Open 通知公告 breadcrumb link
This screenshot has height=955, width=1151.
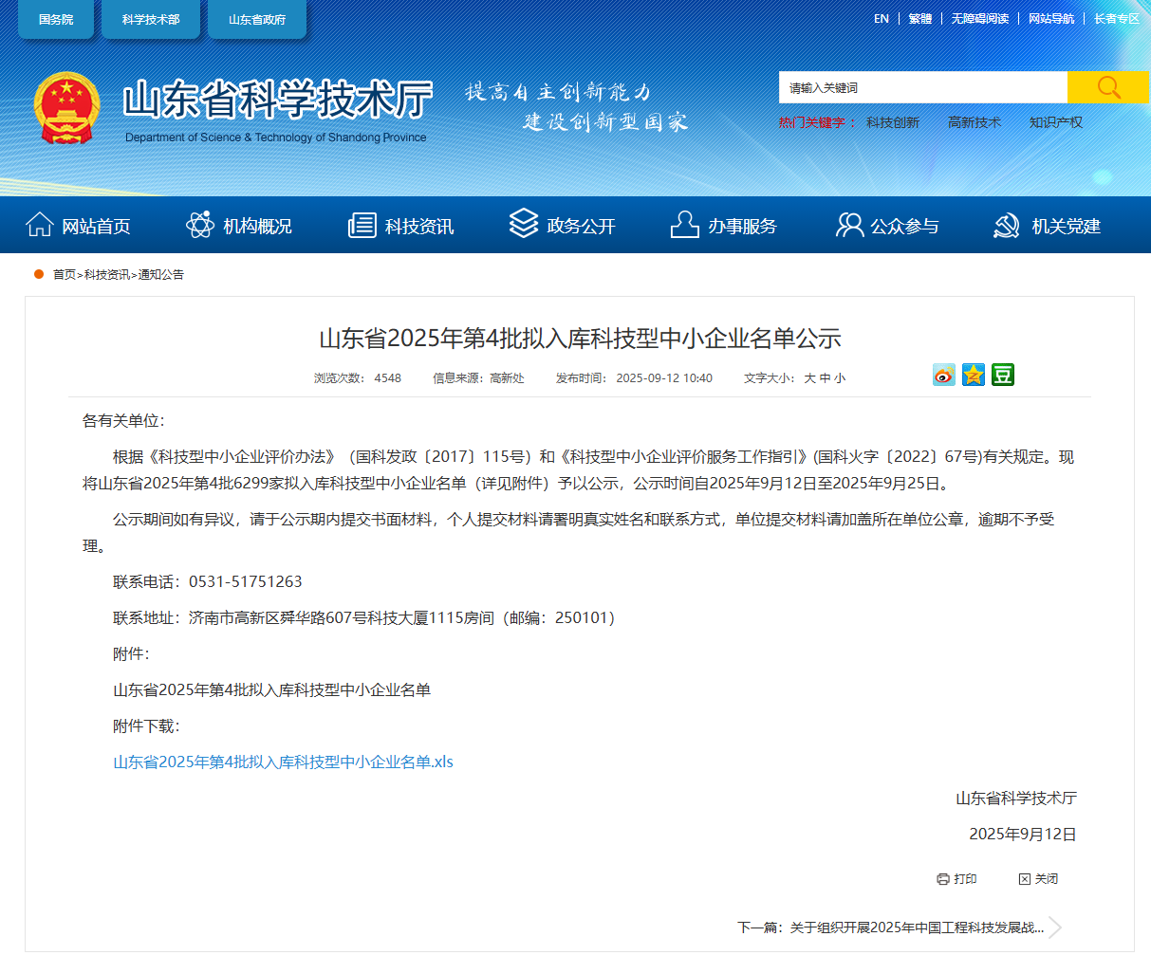tap(161, 275)
